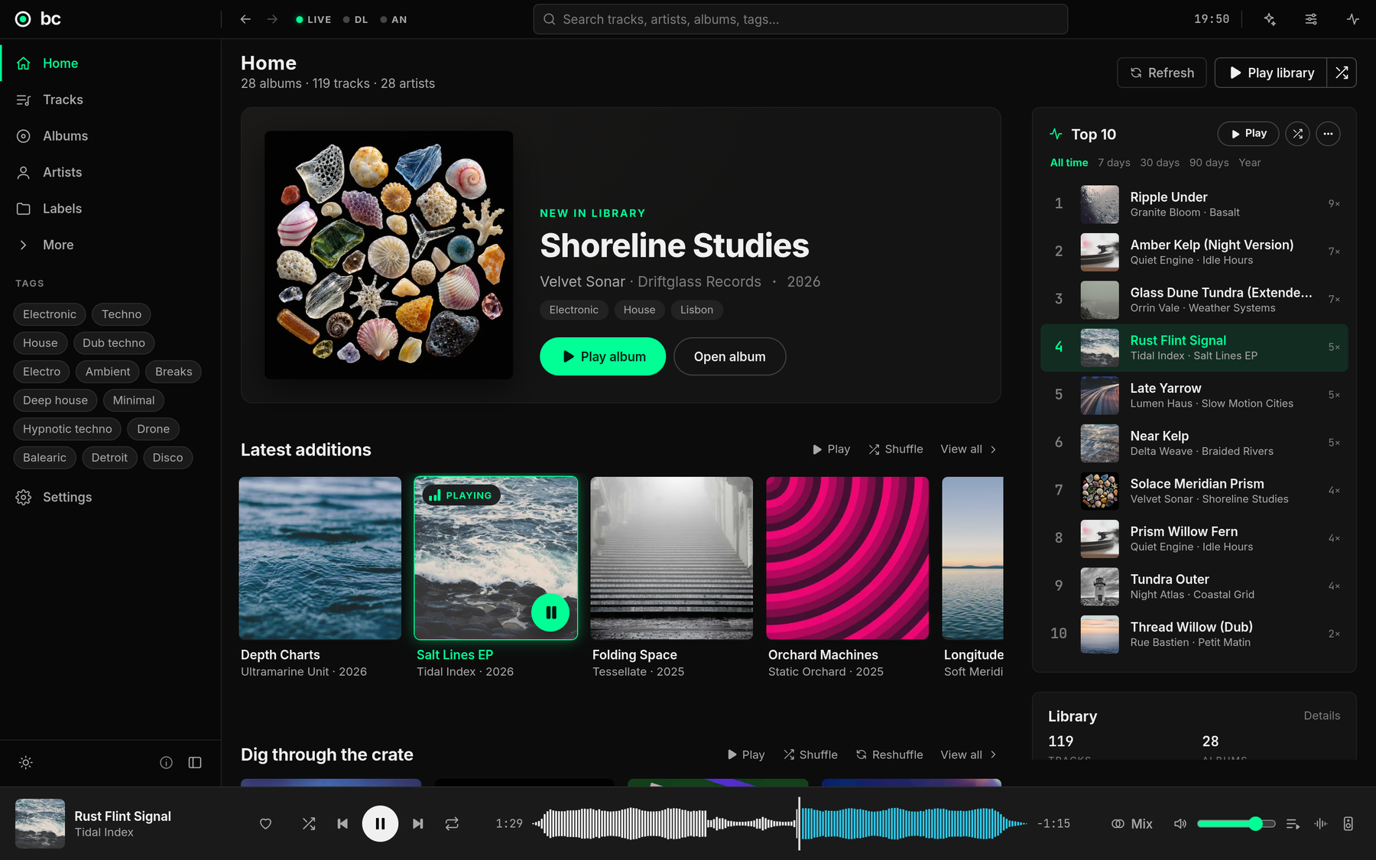Image resolution: width=1376 pixels, height=860 pixels.
Task: Open the Top 10 more options menu
Action: [1328, 134]
